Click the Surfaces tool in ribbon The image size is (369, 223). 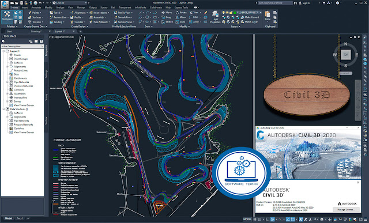click(36, 17)
